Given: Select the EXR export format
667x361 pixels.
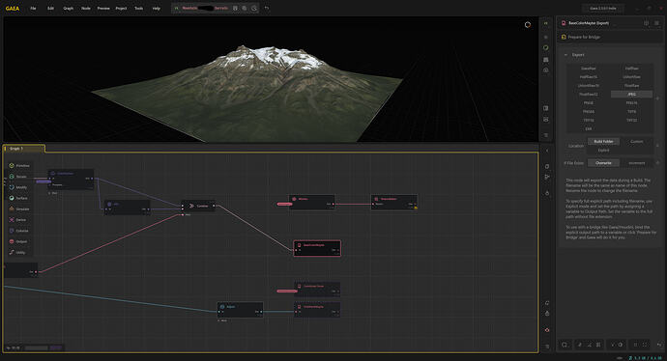Looking at the screenshot, I should point(589,128).
